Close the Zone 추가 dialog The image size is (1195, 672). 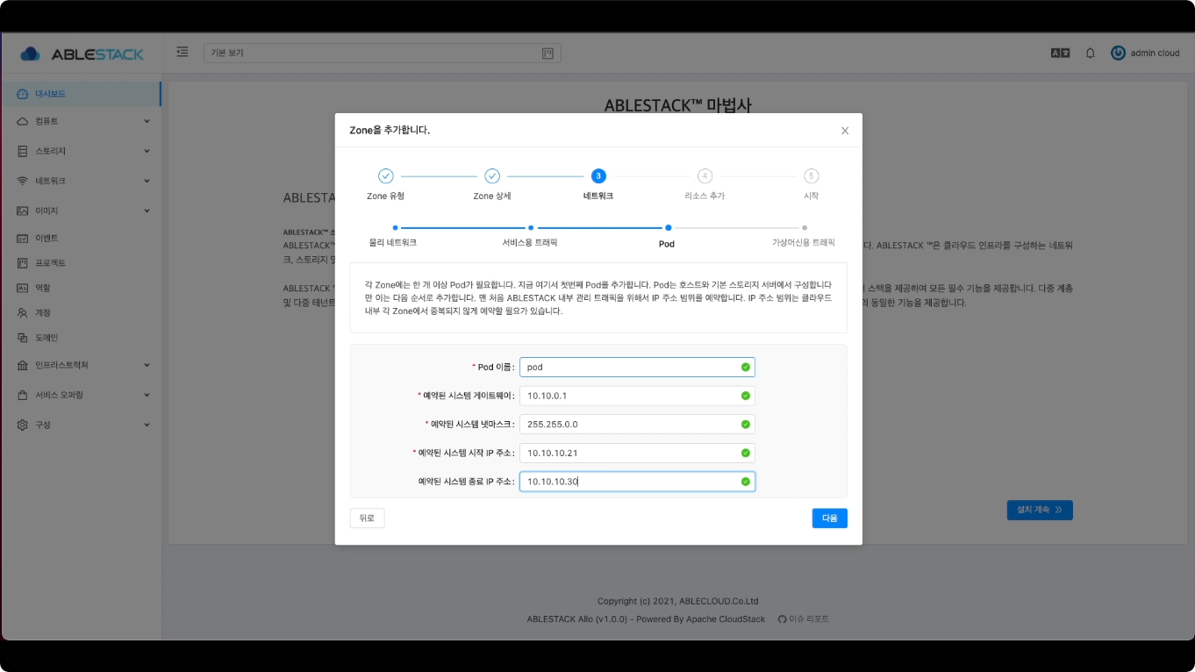coord(845,131)
